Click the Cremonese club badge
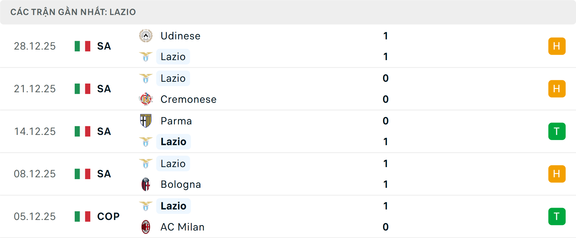The image size is (576, 238). click(146, 99)
